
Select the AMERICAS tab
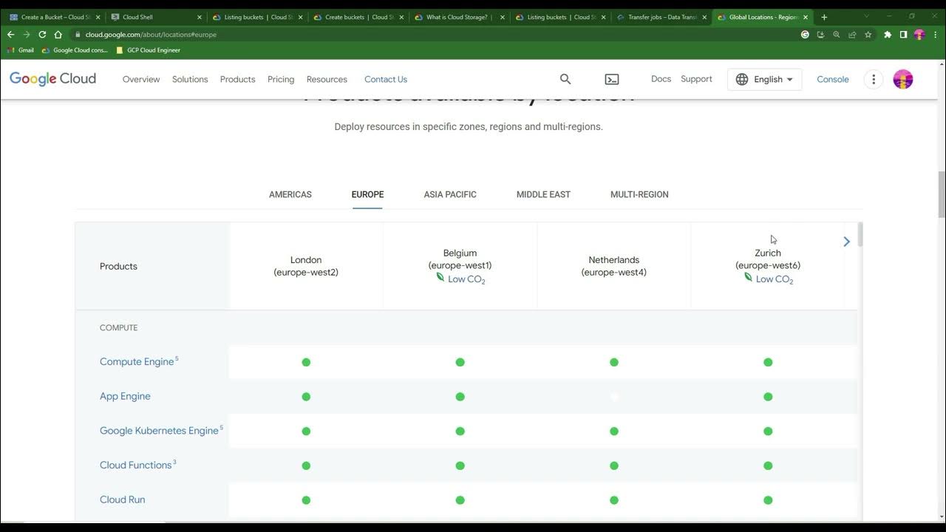pos(290,194)
